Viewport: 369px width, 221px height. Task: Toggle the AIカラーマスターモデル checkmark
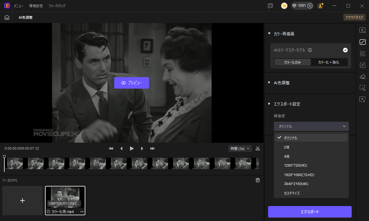coord(345,50)
